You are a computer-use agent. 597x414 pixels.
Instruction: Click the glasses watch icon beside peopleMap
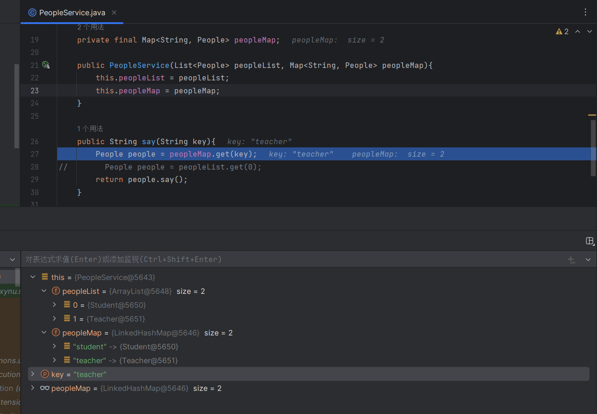click(45, 388)
